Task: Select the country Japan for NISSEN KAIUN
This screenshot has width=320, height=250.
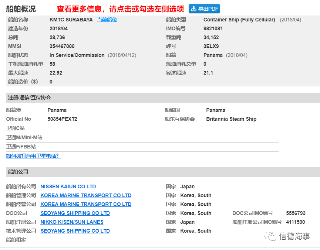Action: [x=187, y=186]
